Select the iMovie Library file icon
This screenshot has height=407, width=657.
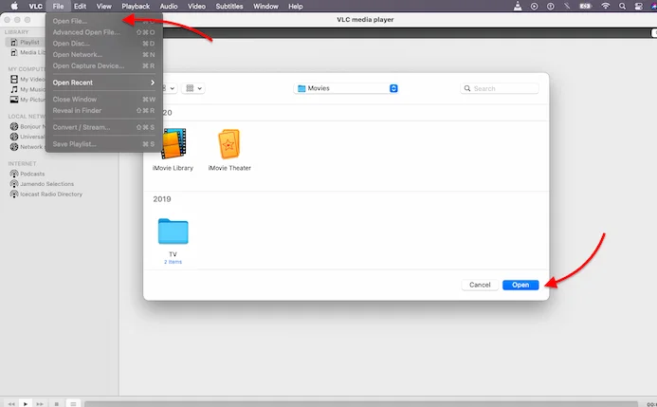tap(173, 144)
